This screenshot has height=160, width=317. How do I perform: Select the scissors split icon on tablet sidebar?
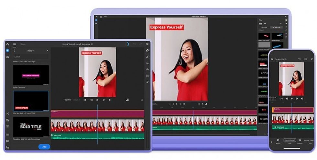[x=8, y=114]
